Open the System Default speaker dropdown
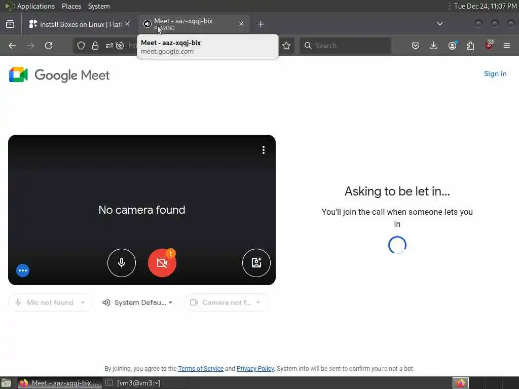The image size is (519, 389). click(138, 302)
